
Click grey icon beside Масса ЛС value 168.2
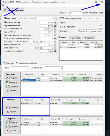55,32
